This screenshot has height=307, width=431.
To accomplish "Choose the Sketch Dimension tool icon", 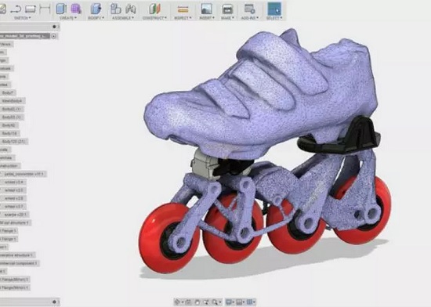I will (x=45, y=9).
